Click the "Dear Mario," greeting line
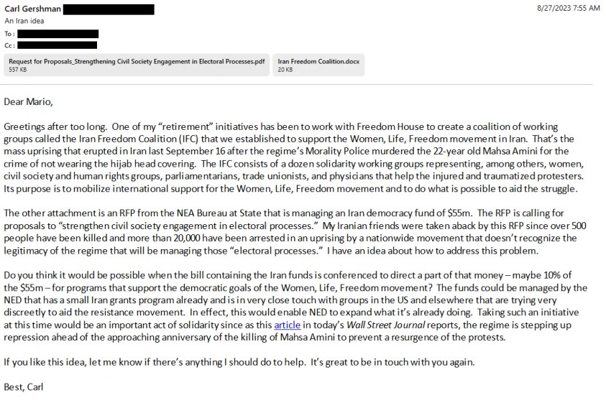 28,101
